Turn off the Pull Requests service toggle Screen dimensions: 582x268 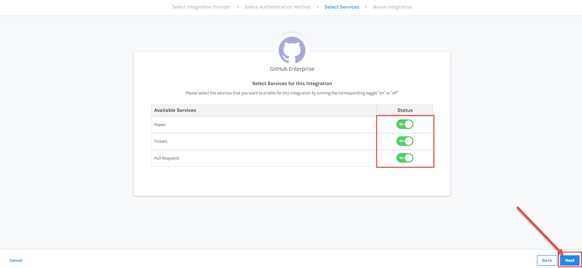(405, 158)
